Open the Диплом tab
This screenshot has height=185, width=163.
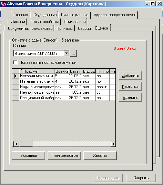[x=18, y=22]
